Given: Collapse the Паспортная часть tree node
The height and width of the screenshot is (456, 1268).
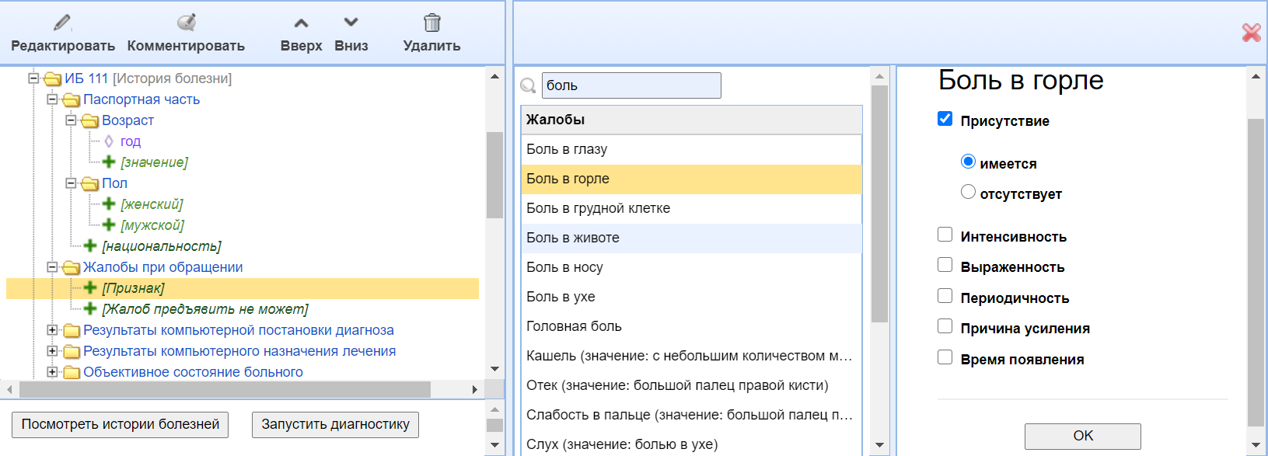Looking at the screenshot, I should pyautogui.click(x=52, y=99).
